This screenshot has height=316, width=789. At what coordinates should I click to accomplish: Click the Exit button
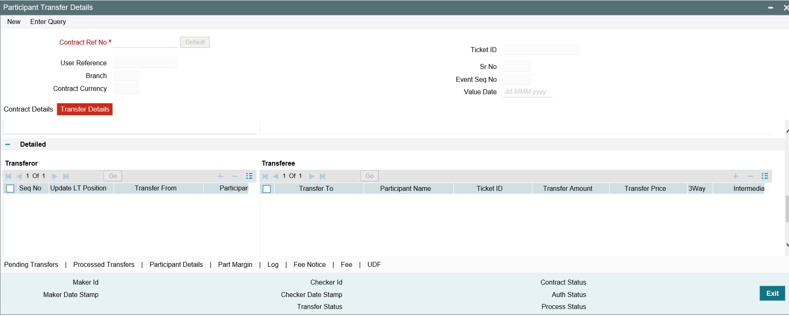click(772, 293)
